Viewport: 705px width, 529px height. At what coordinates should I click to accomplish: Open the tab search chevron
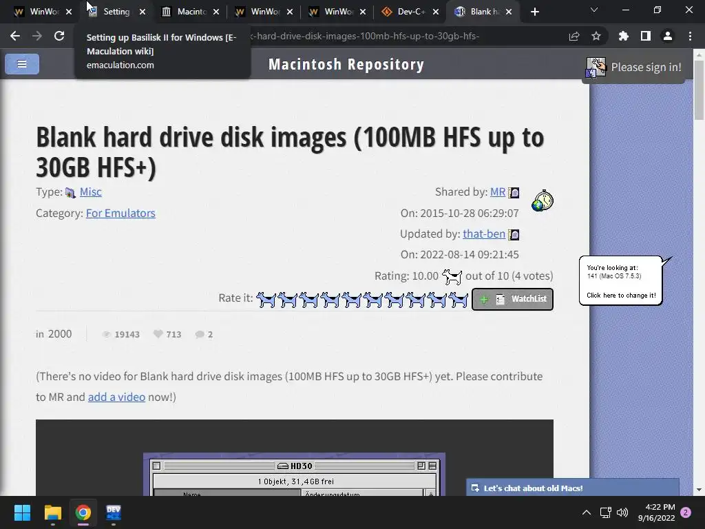point(594,10)
